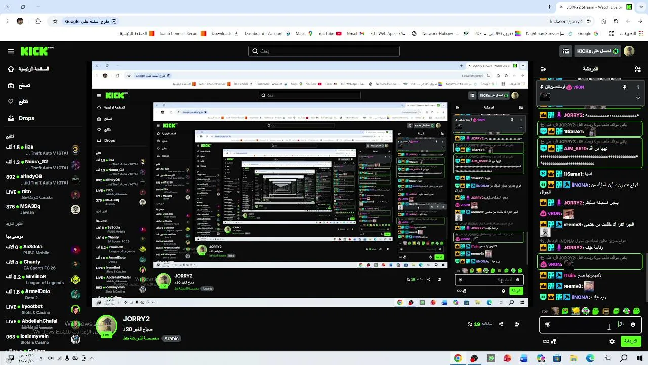This screenshot has height=365, width=648.
Task: Open the chat users list icon
Action: coord(637,69)
